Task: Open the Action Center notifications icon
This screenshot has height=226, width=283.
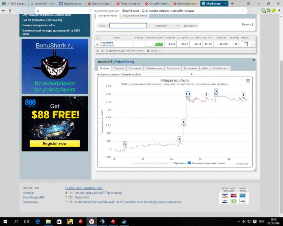Action: (x=255, y=222)
